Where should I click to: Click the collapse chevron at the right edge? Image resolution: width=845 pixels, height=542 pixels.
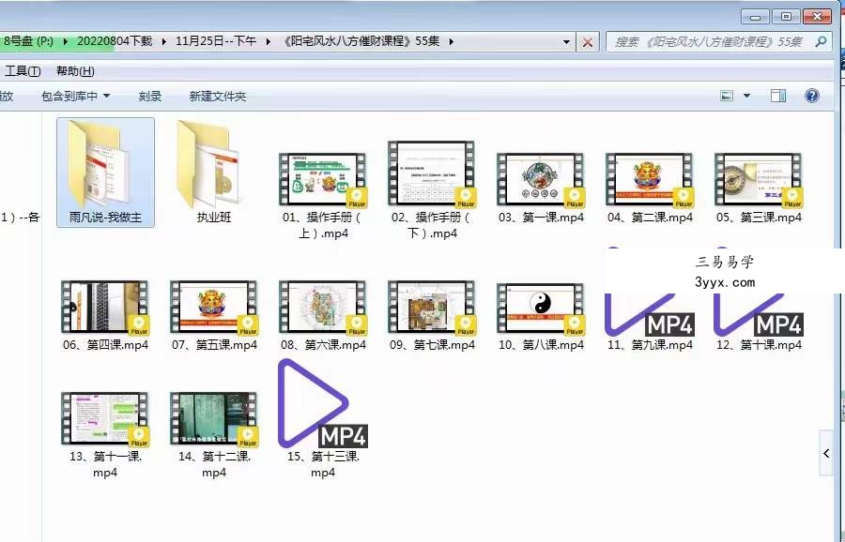pyautogui.click(x=826, y=453)
